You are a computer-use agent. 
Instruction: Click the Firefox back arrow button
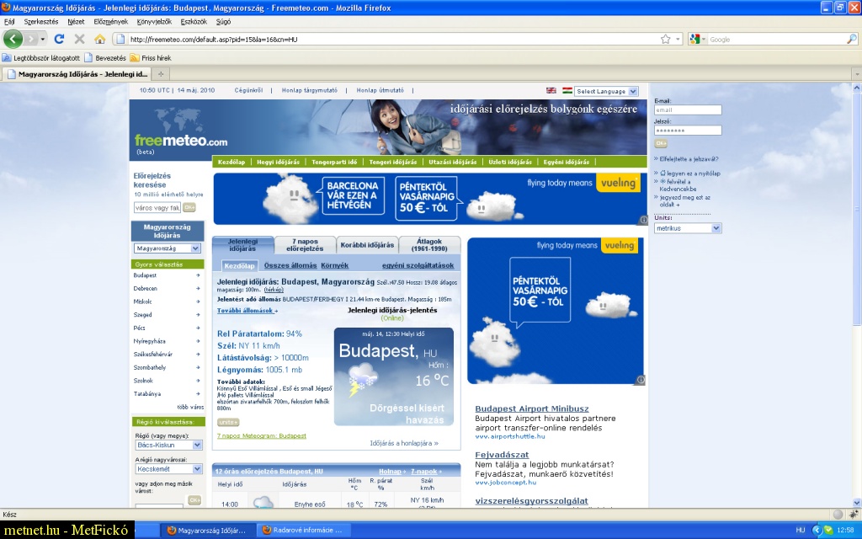click(x=13, y=39)
